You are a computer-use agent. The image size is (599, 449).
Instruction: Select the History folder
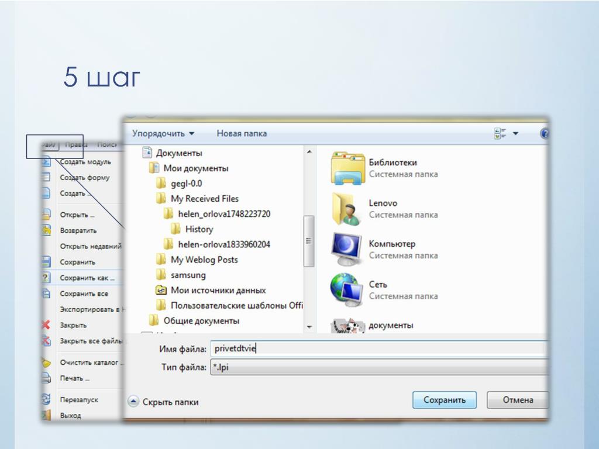[x=199, y=229]
